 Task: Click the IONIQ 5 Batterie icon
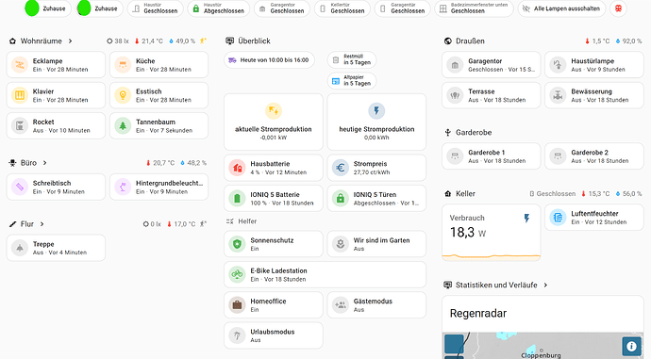click(237, 199)
